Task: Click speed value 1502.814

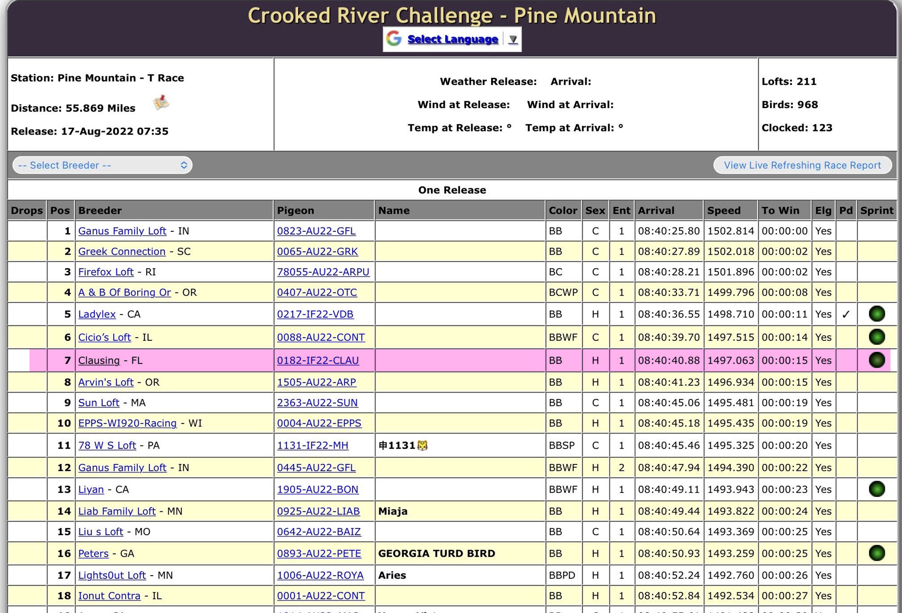Action: [x=730, y=231]
